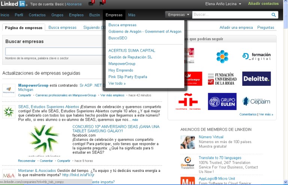Select the blue hexagon flower company logo
288x185 pixels.
[222, 57]
